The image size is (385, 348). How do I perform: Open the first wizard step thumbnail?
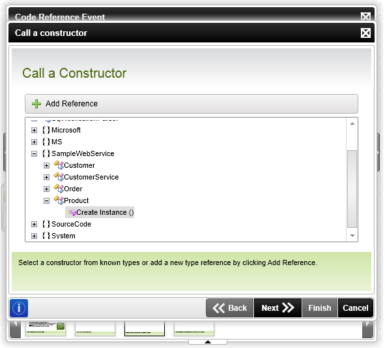point(46,328)
